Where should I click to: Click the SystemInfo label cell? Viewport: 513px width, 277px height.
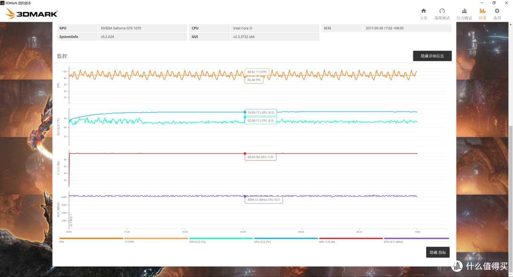[x=77, y=36]
